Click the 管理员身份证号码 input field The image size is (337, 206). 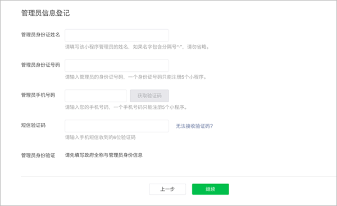tap(117, 66)
